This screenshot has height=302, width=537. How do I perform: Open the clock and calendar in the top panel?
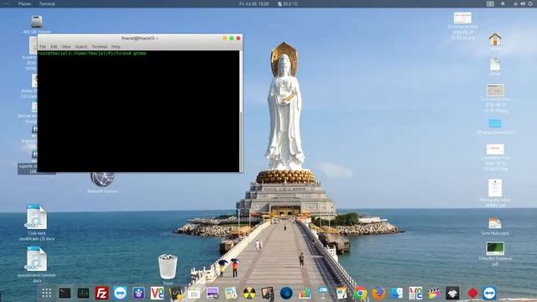click(x=253, y=3)
